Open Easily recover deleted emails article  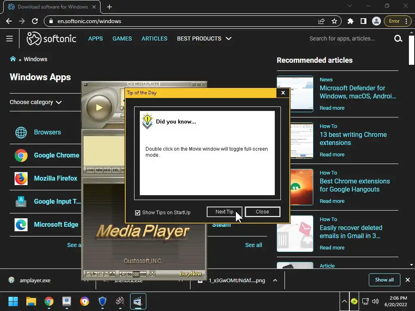coord(351,232)
